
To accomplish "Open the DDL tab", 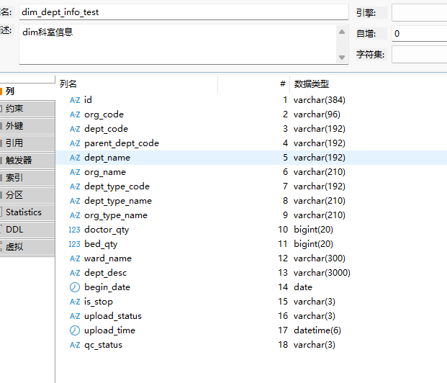I will [27, 230].
